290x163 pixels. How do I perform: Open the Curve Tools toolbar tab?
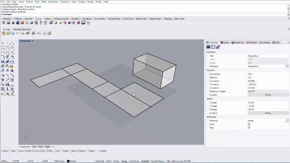point(100,19)
